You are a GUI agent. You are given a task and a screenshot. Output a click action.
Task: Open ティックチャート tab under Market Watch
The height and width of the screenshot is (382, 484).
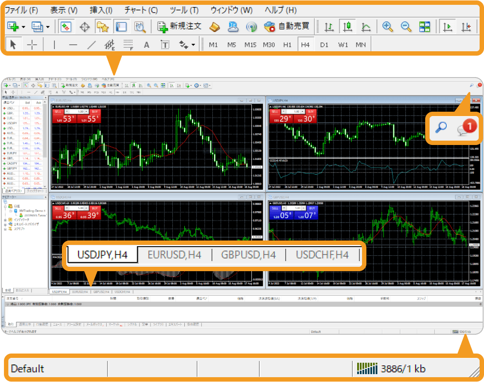(35, 191)
